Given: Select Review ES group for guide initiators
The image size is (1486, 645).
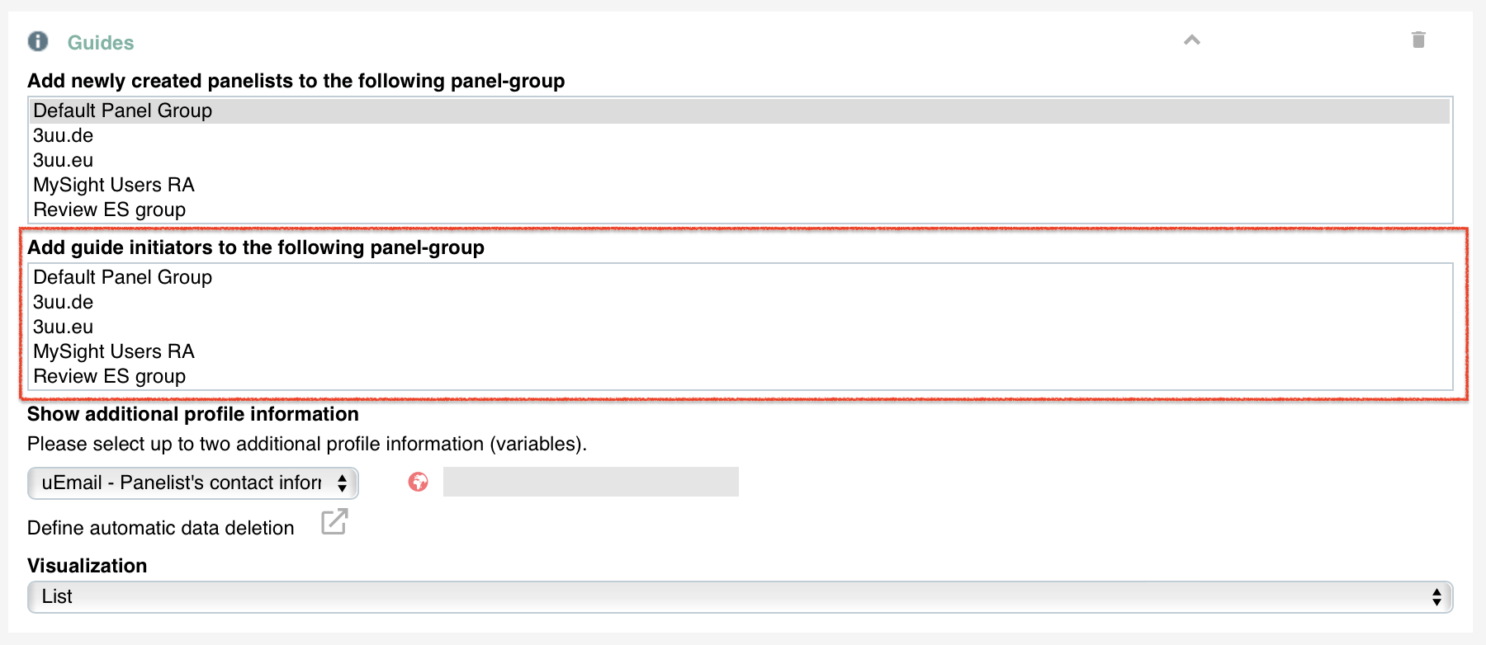Looking at the screenshot, I should (x=741, y=376).
